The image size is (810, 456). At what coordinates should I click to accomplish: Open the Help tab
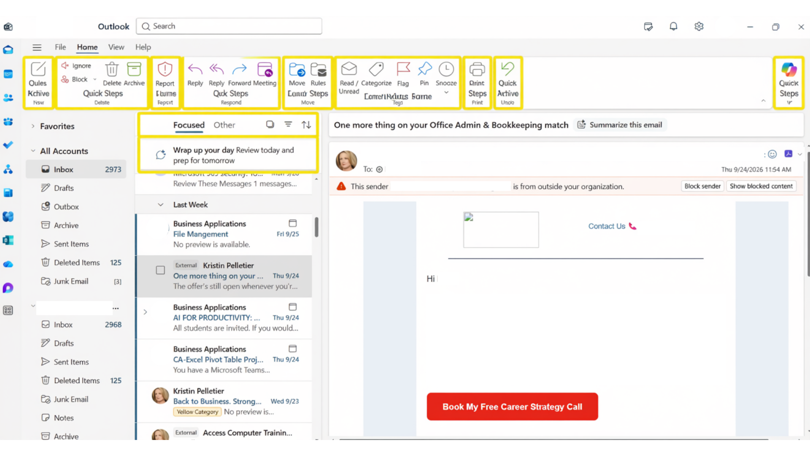coord(143,47)
